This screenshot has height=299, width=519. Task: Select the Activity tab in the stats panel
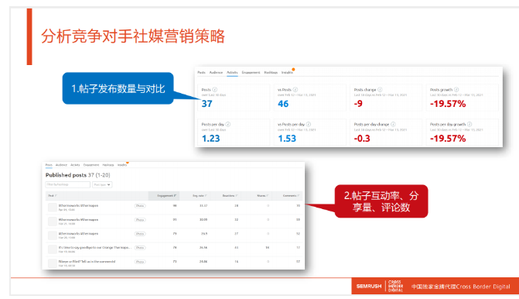232,72
